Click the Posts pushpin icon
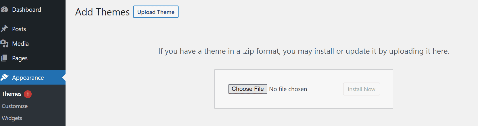This screenshot has height=126, width=478. click(4, 29)
